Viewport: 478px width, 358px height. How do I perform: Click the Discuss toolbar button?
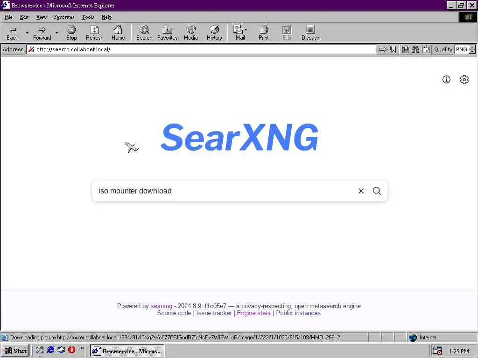click(310, 33)
